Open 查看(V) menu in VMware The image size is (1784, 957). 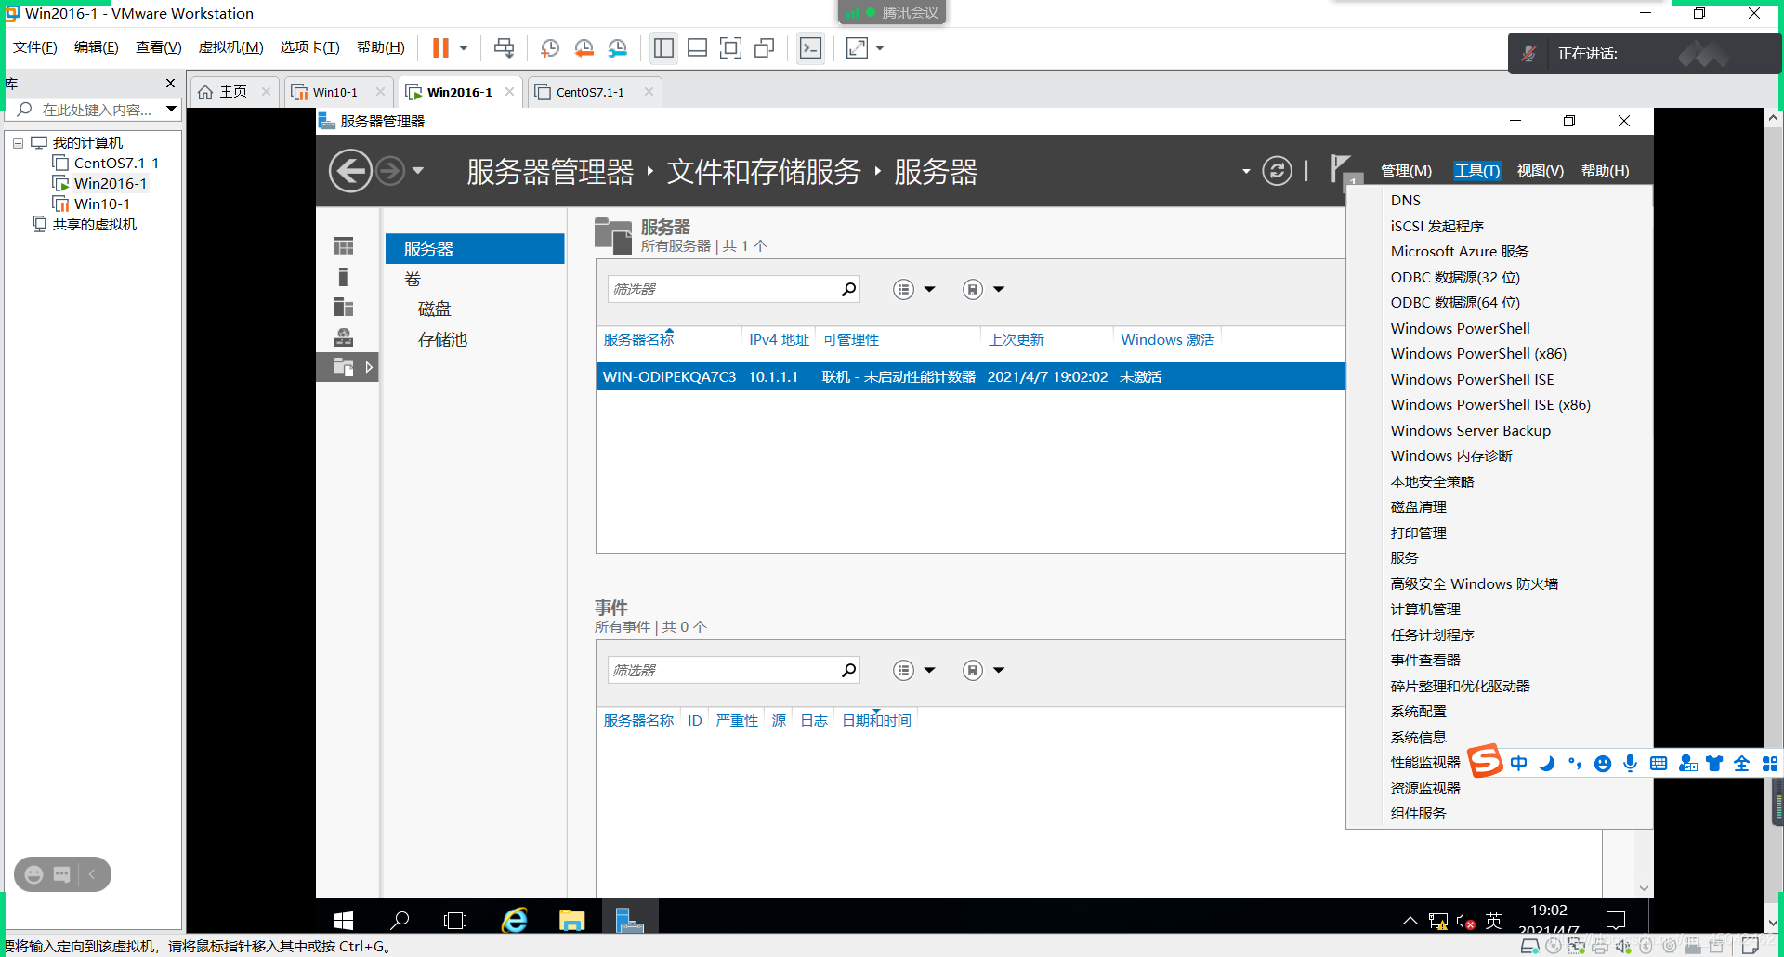(158, 47)
